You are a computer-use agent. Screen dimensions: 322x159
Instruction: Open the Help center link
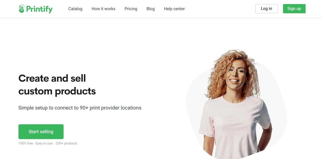[x=174, y=9]
